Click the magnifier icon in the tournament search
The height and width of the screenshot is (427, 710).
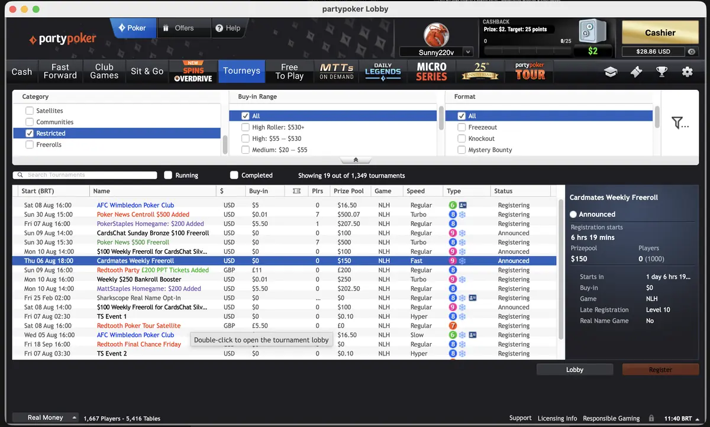click(21, 175)
